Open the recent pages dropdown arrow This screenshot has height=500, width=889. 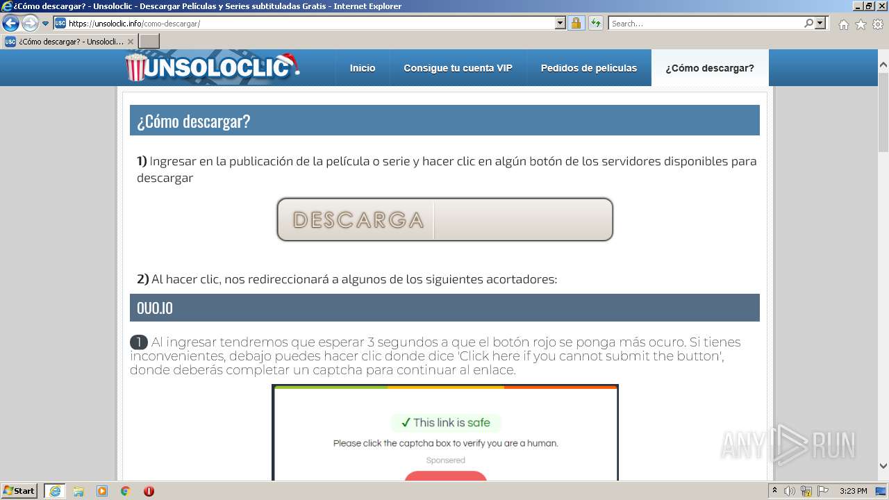tap(46, 24)
